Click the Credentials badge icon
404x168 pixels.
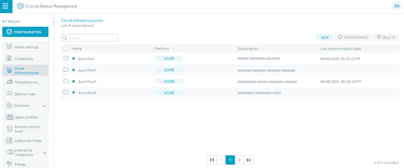[x=9, y=58]
